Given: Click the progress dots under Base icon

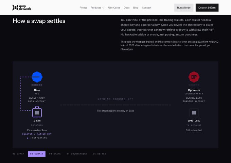Looking at the screenshot, I should tap(37, 85).
